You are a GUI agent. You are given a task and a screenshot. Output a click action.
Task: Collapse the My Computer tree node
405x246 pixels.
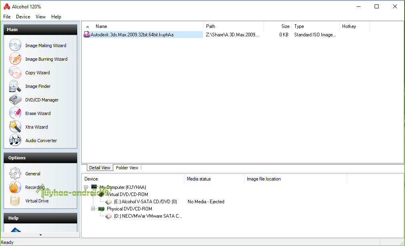86,187
